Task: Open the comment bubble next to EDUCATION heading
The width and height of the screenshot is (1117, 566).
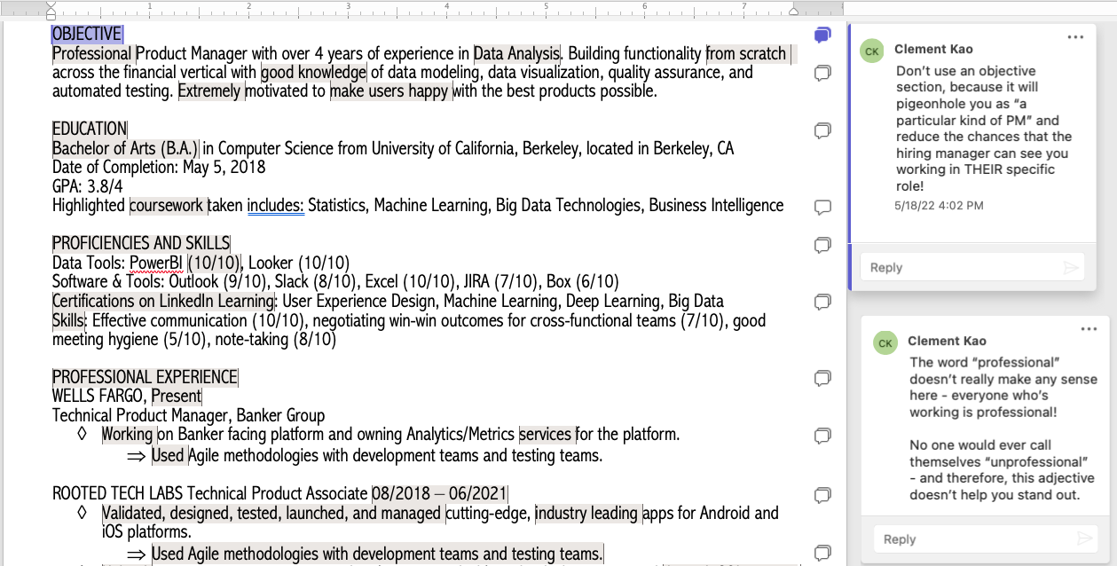Action: click(x=822, y=131)
